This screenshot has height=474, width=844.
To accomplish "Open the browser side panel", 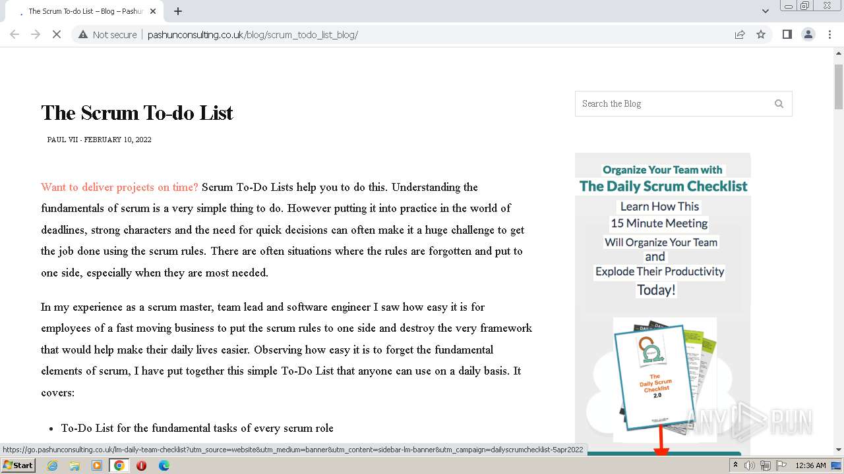I will click(x=787, y=34).
